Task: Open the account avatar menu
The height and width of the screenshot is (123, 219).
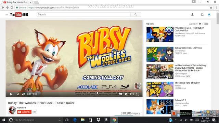Action: tap(209, 14)
